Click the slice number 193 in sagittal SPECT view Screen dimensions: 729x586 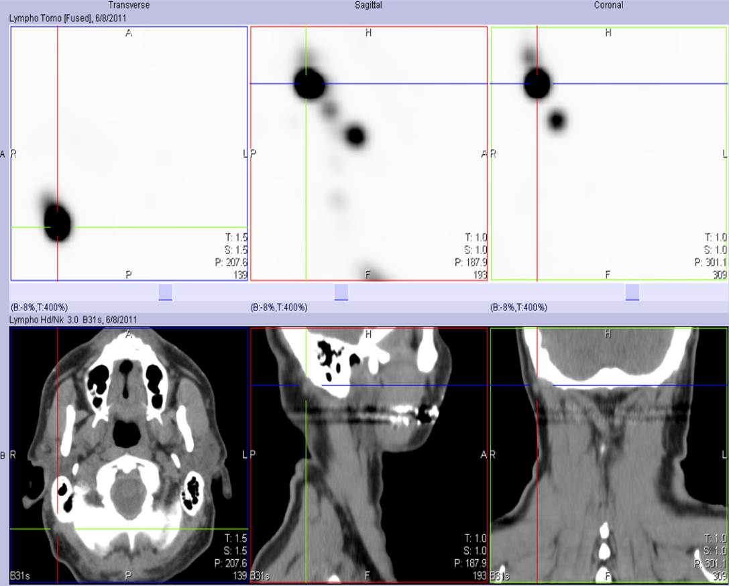coord(480,275)
